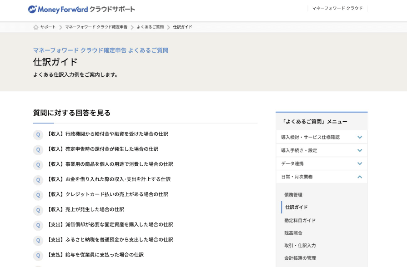Select 債務管理 in the sidebar
This screenshot has height=267, width=407.
click(x=293, y=195)
